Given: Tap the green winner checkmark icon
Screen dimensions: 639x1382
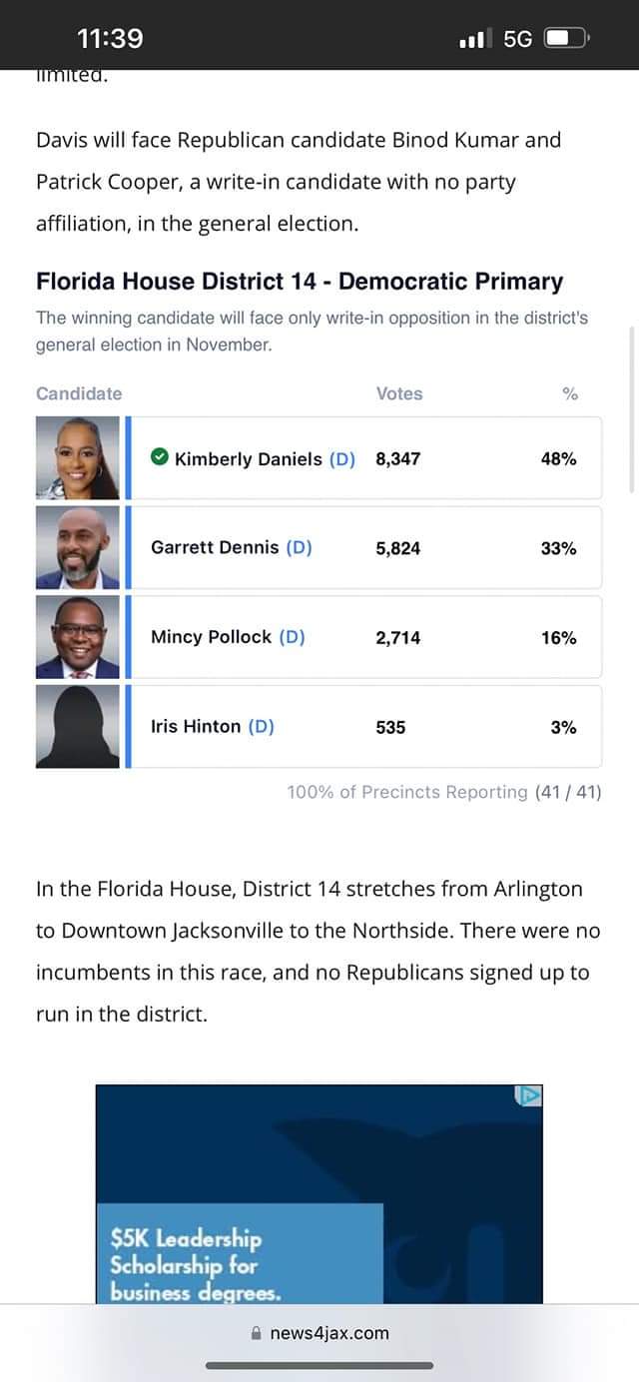Looking at the screenshot, I should 159,458.
